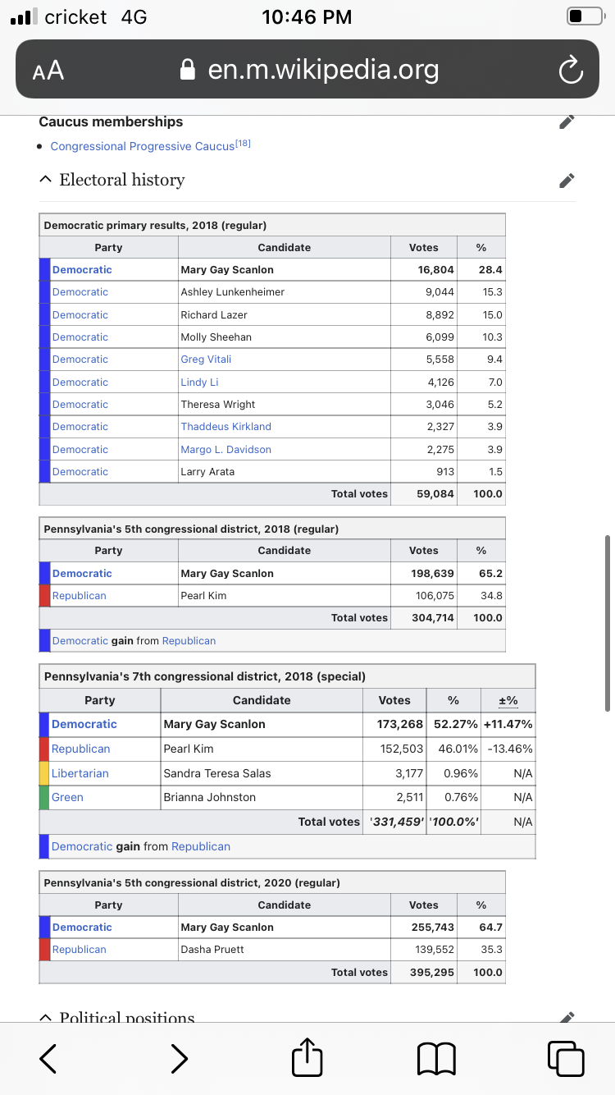615x1095 pixels.
Task: Select Brianna Johnston candidate name
Action: [x=210, y=797]
